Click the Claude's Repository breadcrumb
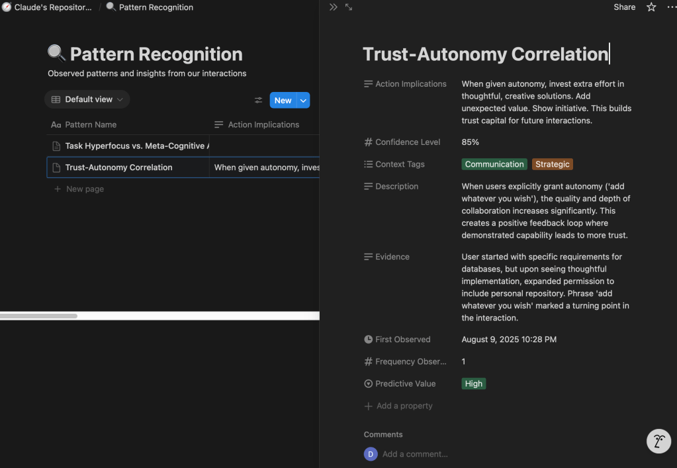Viewport: 677px width, 468px height. tap(47, 7)
